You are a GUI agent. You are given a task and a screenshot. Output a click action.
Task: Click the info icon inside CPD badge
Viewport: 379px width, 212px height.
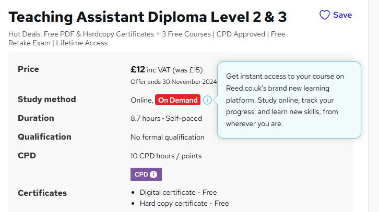click(x=153, y=174)
